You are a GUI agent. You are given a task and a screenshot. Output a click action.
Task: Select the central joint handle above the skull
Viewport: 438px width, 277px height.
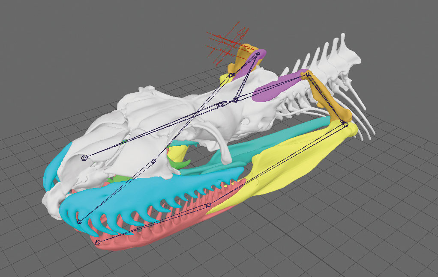coord(236,101)
